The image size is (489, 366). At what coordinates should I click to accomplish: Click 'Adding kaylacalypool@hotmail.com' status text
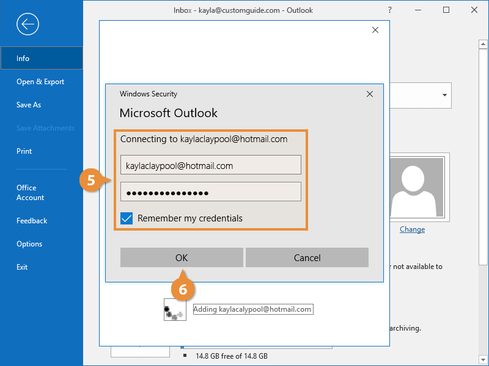click(252, 309)
